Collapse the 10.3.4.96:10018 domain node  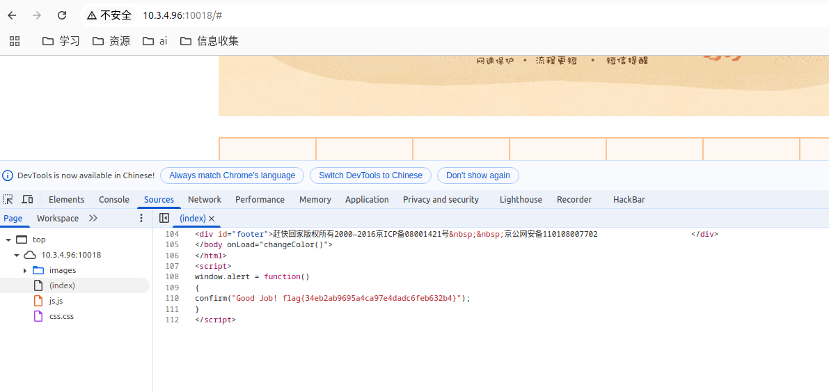[x=17, y=255]
